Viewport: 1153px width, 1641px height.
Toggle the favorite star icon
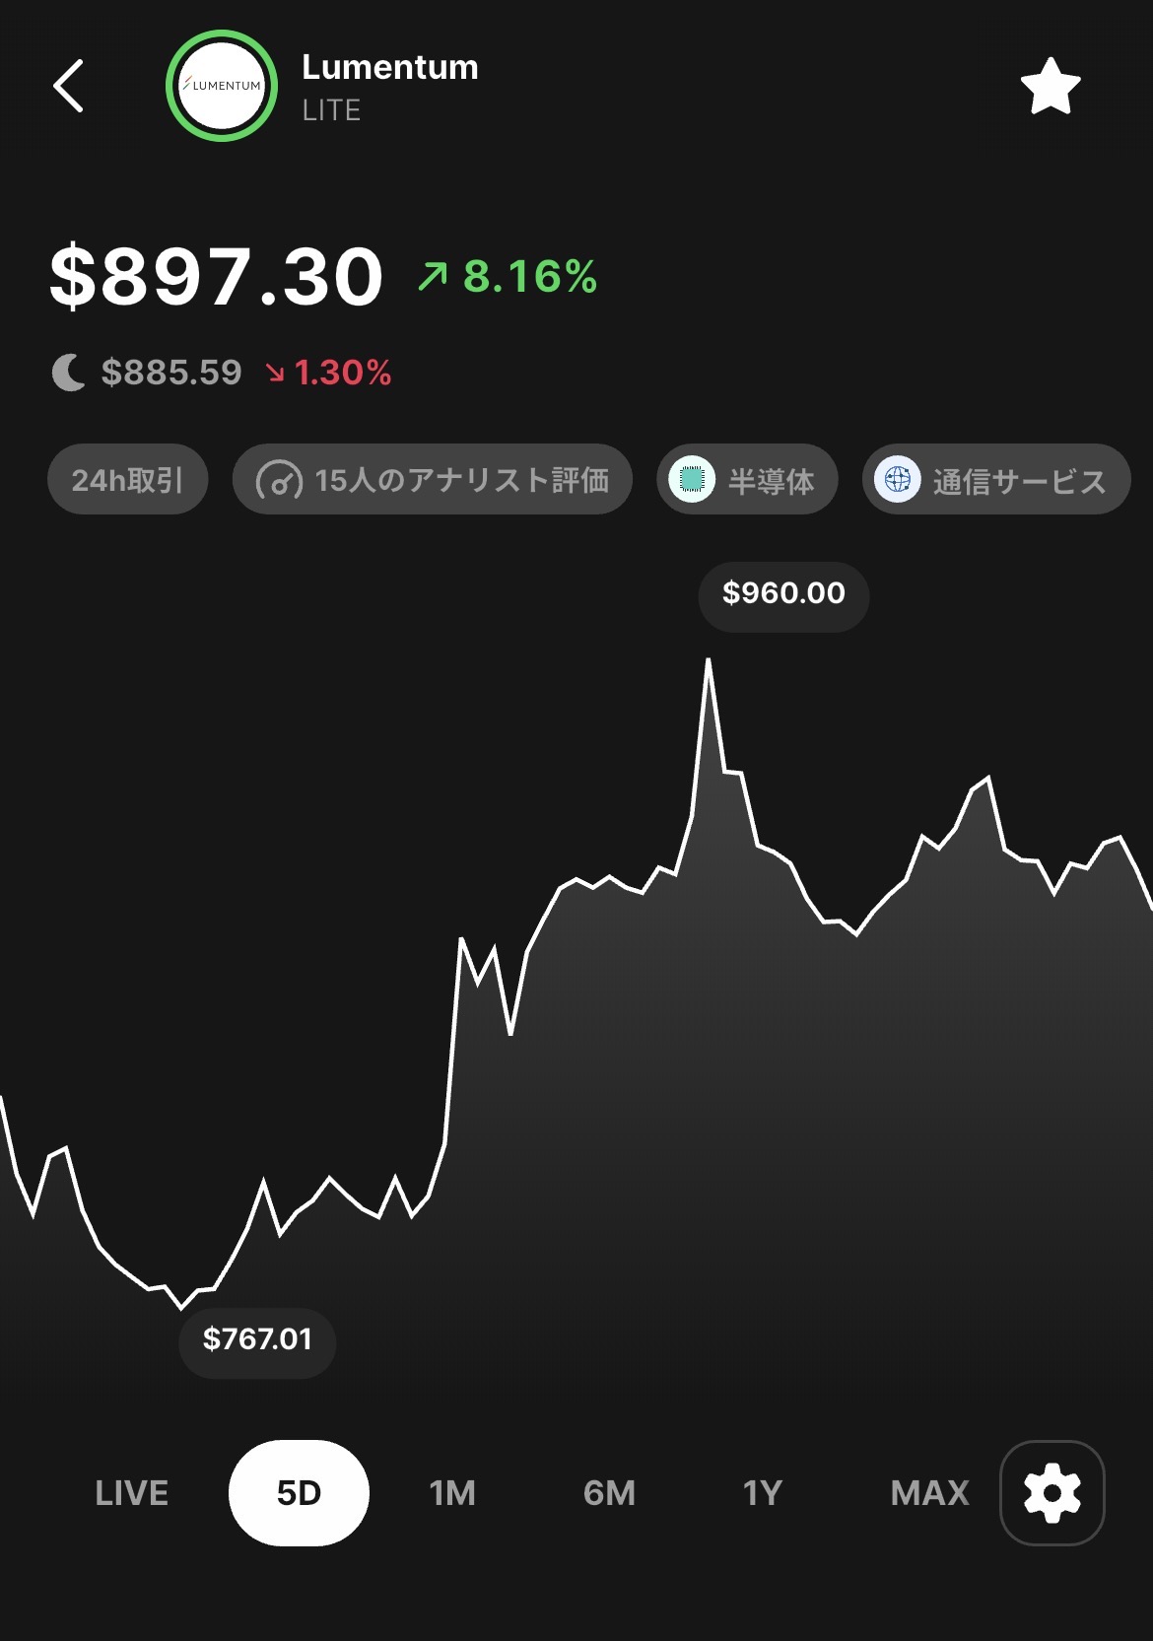(x=1050, y=87)
